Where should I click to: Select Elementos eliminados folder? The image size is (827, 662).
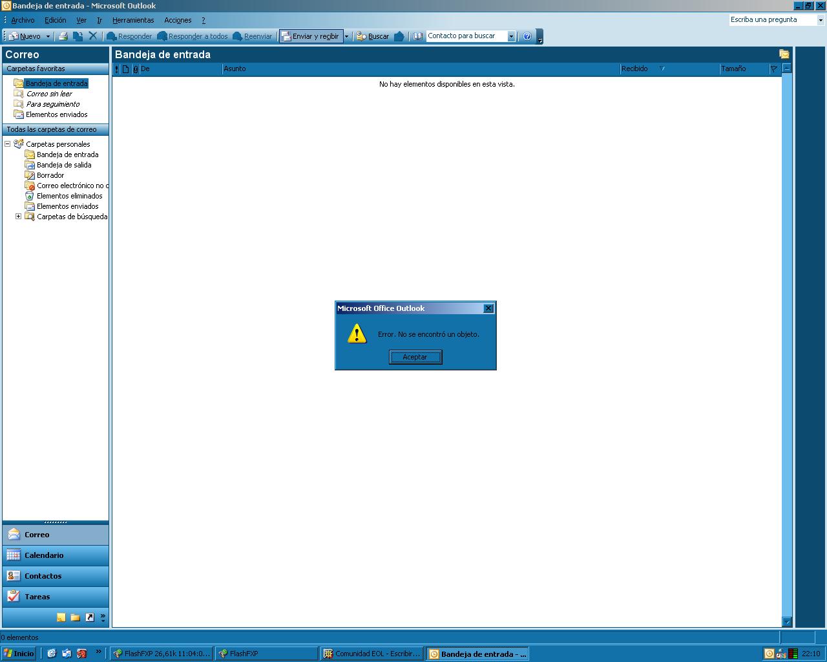(70, 196)
